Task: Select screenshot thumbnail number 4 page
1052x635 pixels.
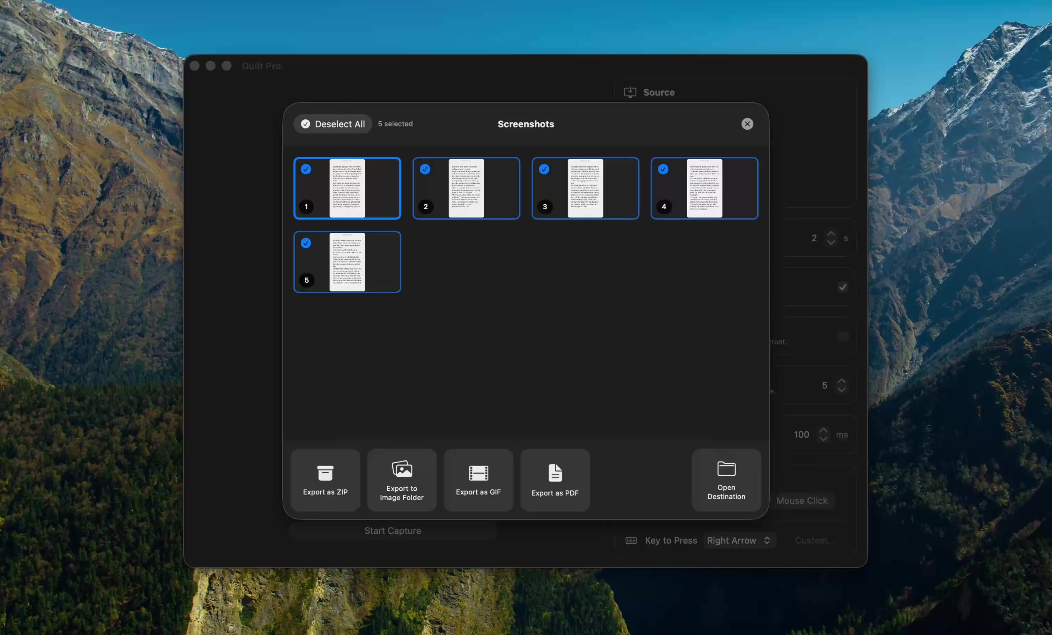Action: coord(704,188)
